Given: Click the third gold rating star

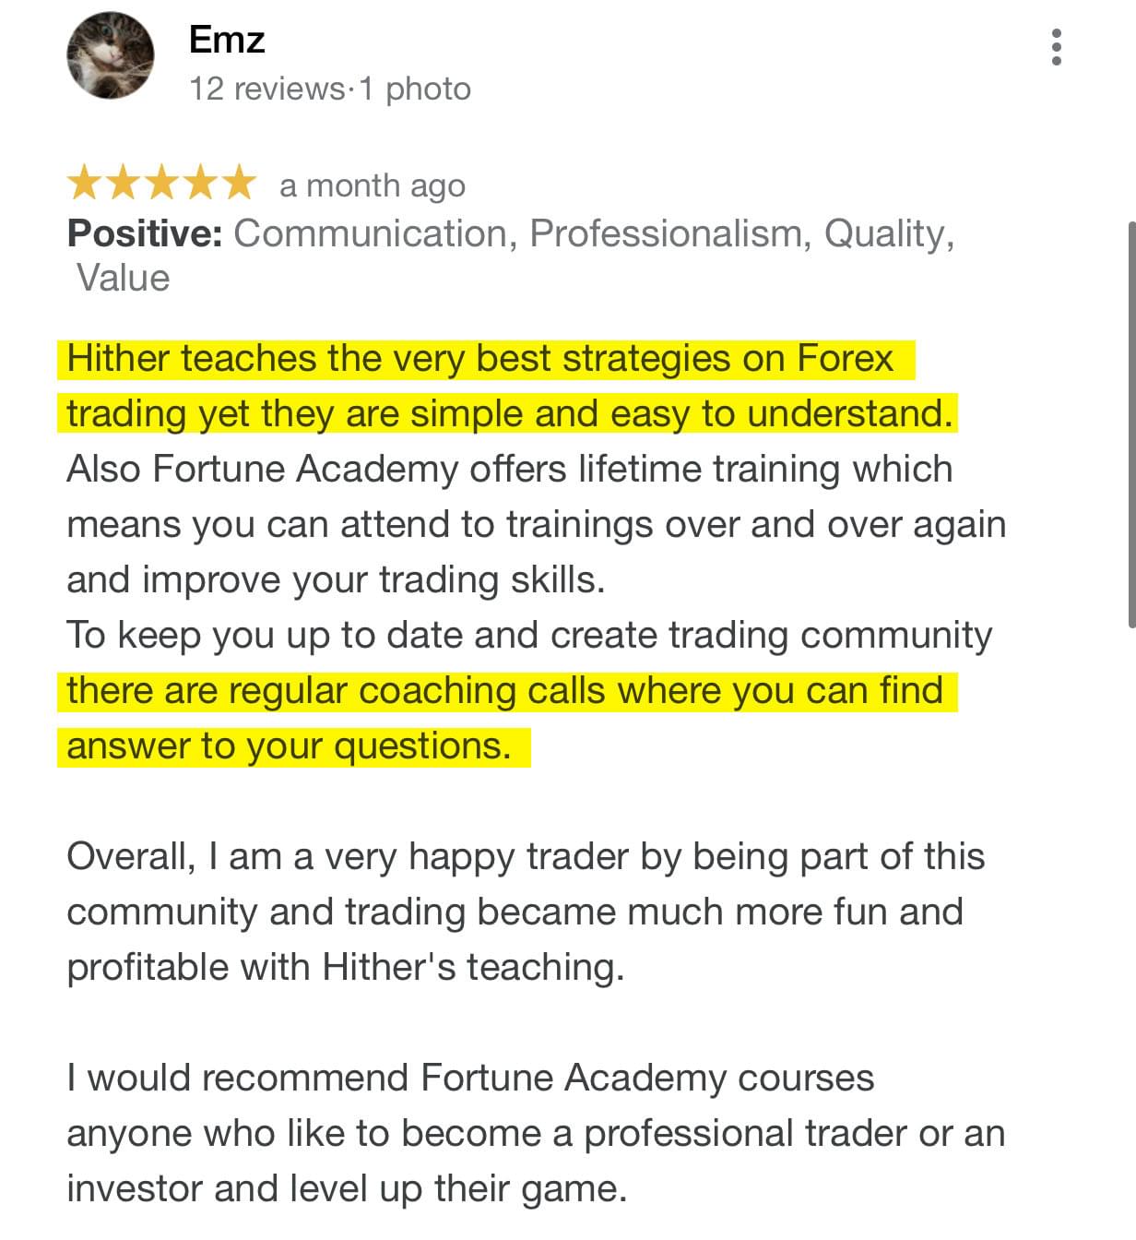Looking at the screenshot, I should [161, 183].
